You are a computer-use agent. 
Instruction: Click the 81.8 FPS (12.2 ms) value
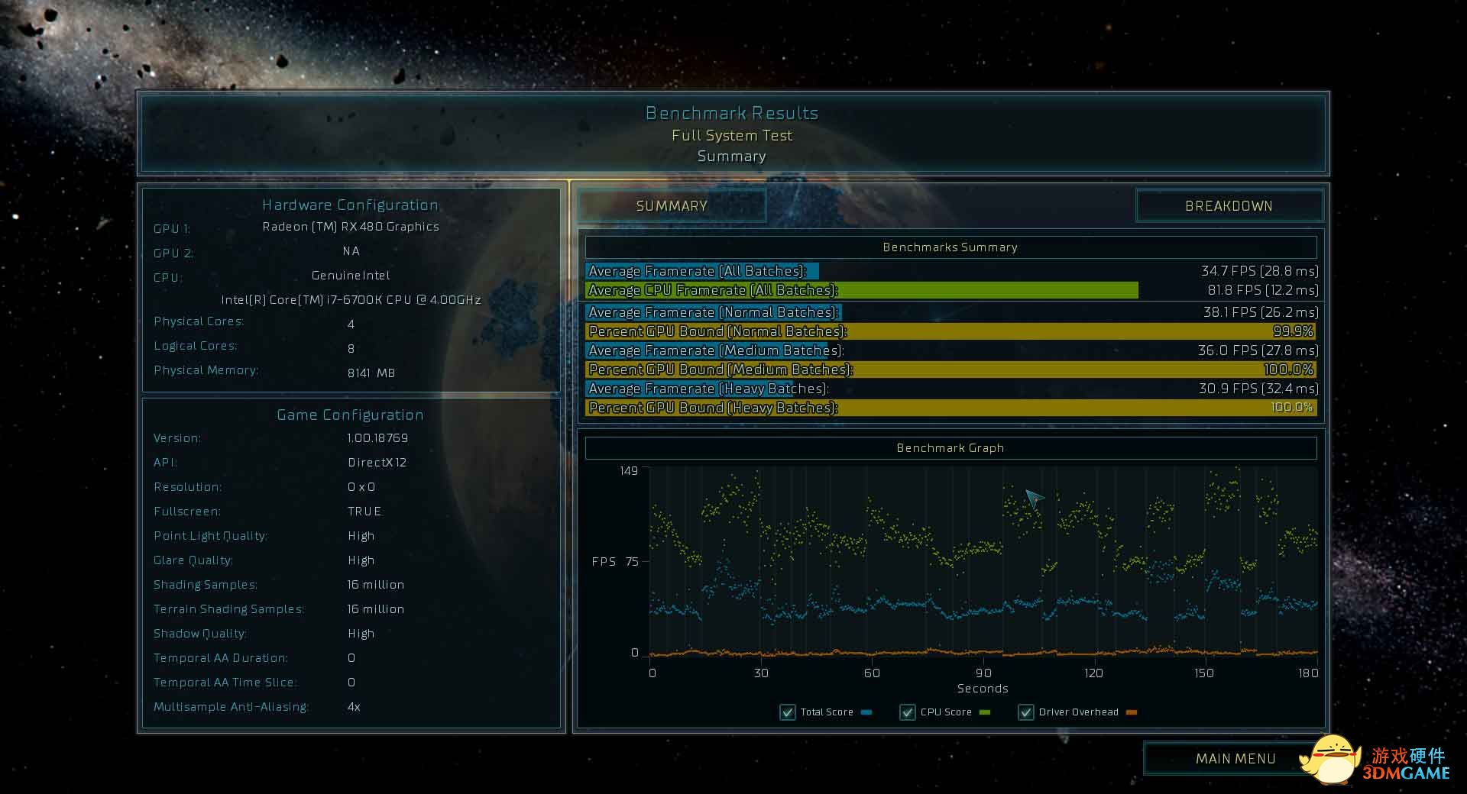(1263, 290)
